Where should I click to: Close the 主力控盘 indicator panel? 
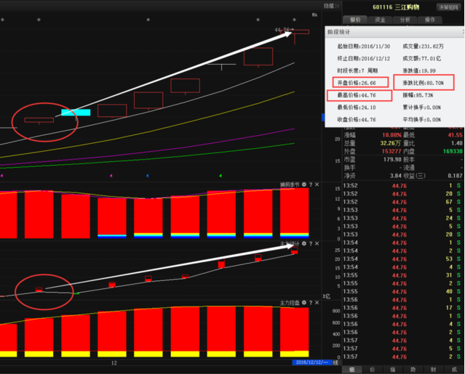pos(317,303)
